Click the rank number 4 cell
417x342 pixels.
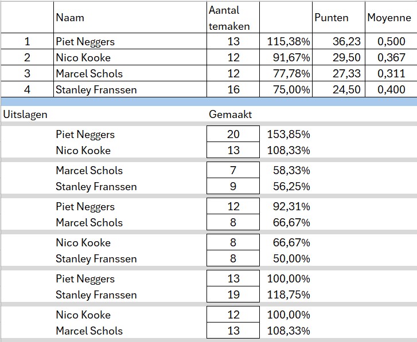pos(26,89)
